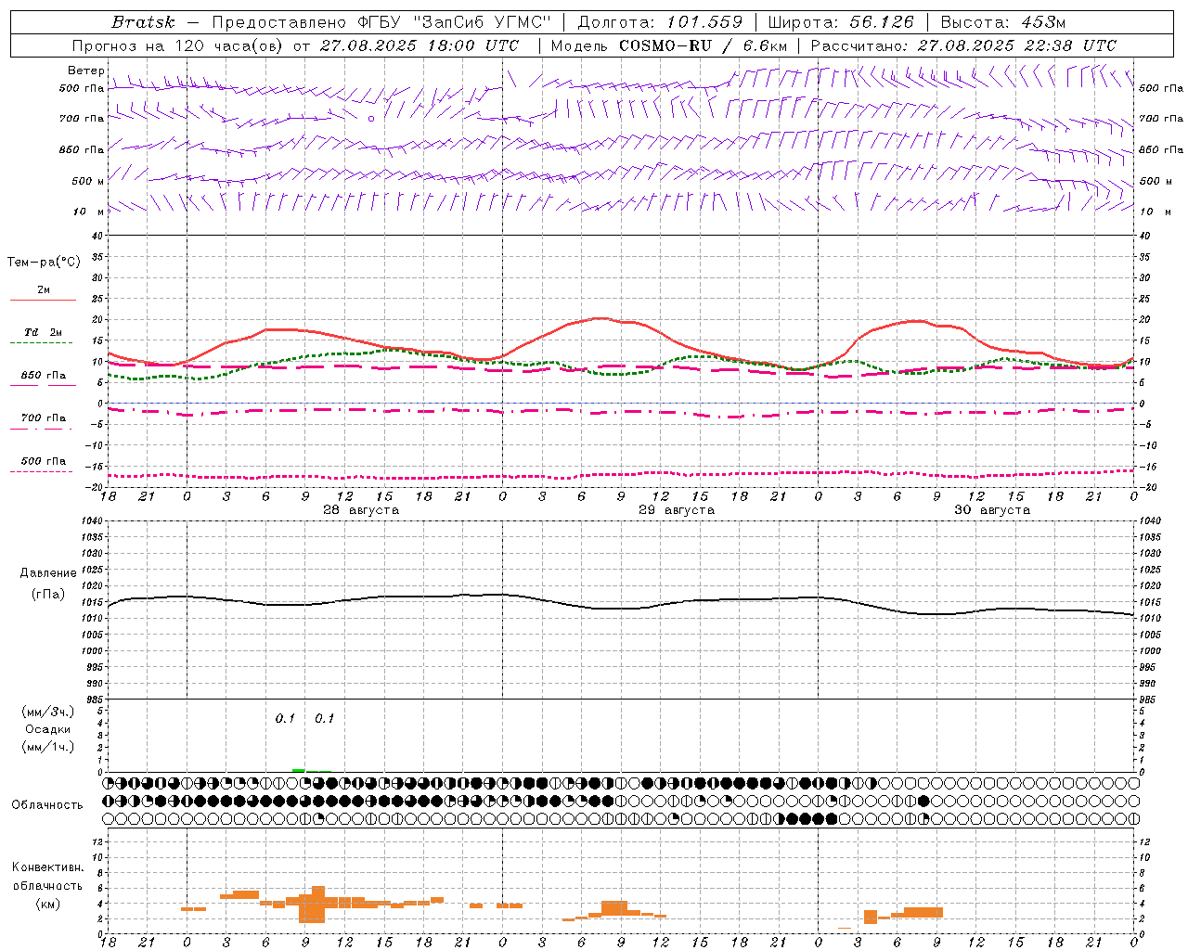
Task: Click the 30 августа date label
Action: (x=992, y=510)
